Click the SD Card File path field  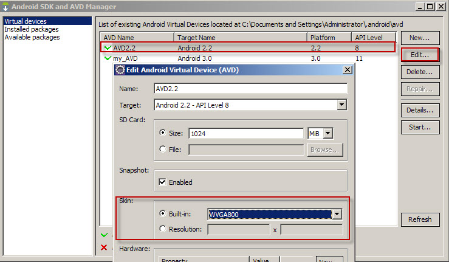click(x=246, y=150)
